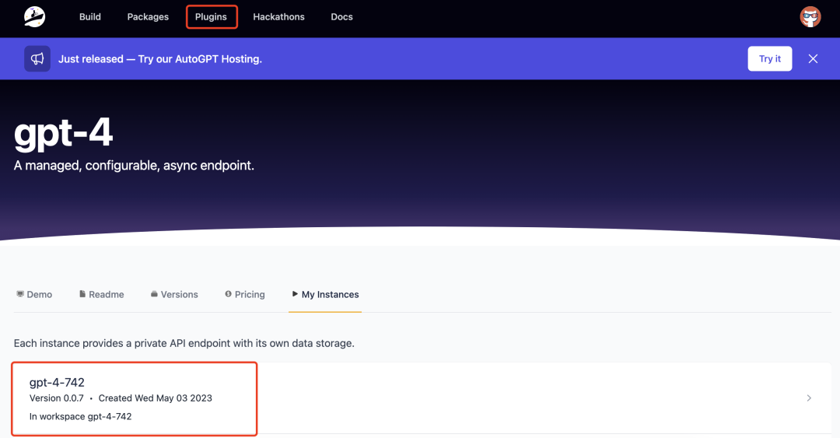Open the Build menu item
This screenshot has width=840, height=438.
coord(90,16)
